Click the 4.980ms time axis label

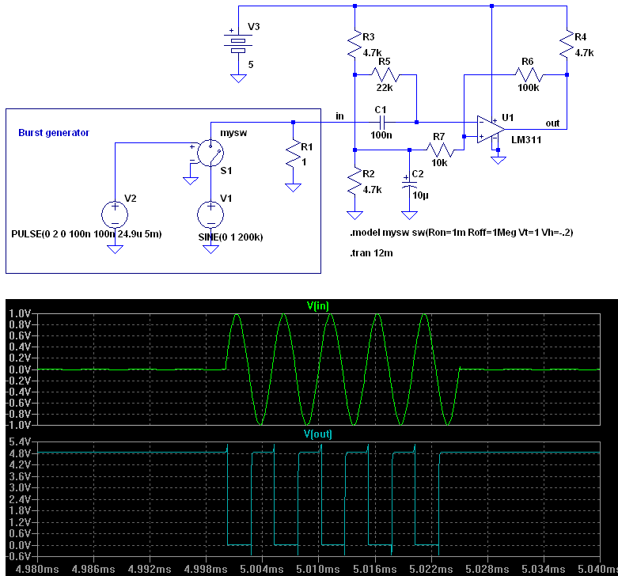point(37,569)
